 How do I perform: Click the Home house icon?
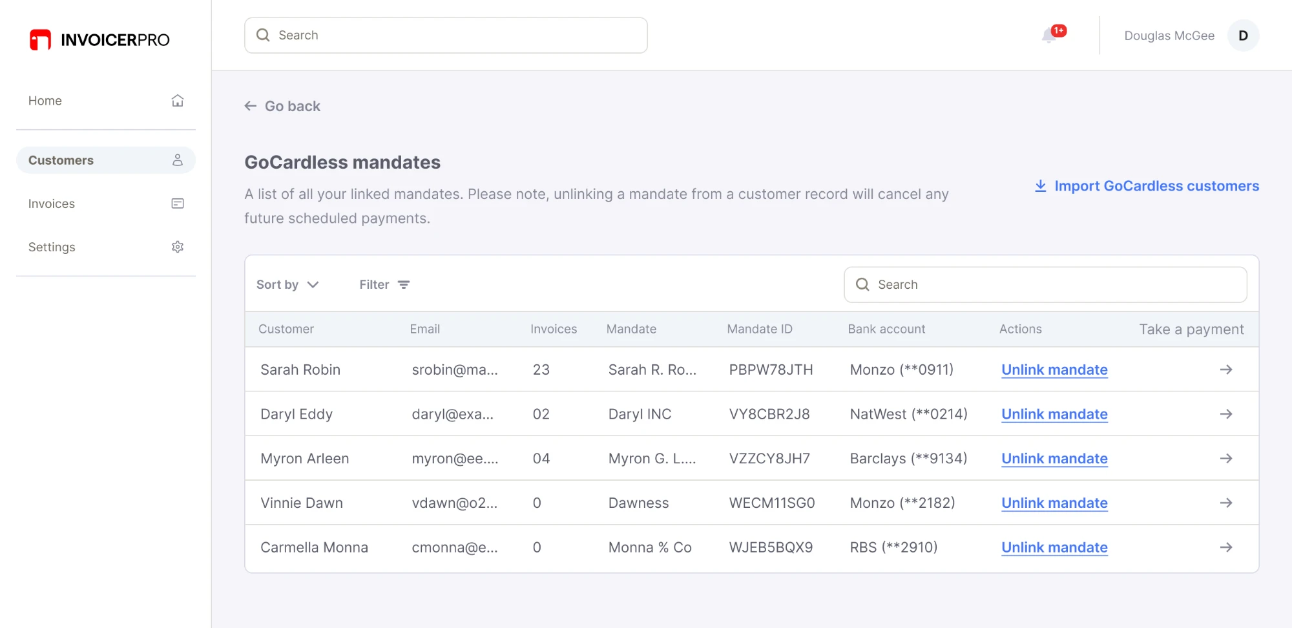[178, 101]
